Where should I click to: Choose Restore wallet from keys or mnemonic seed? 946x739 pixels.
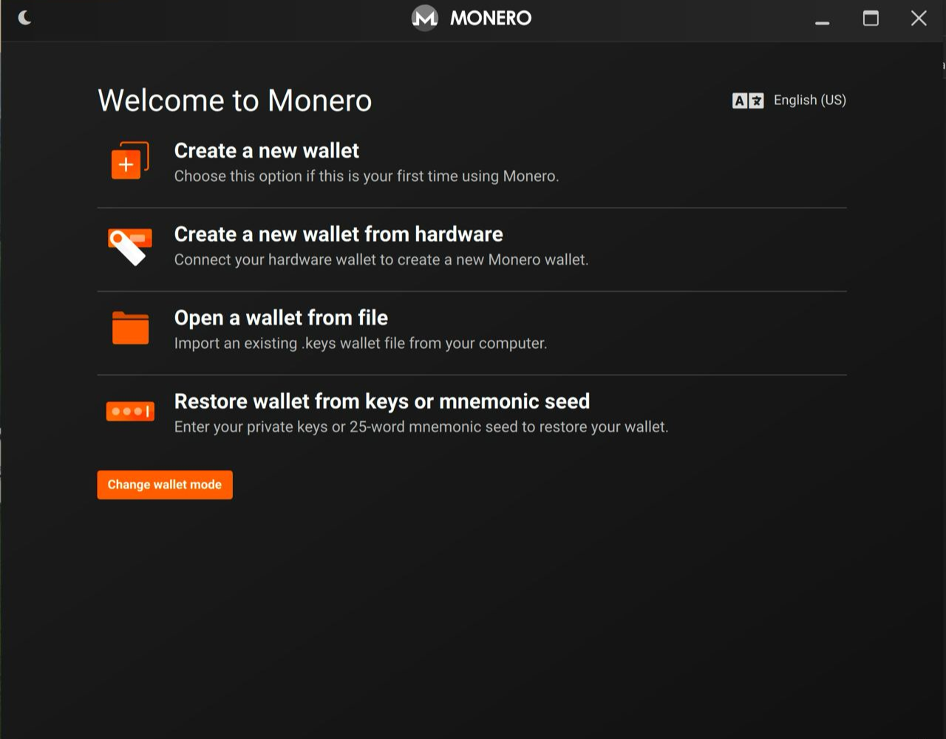381,401
